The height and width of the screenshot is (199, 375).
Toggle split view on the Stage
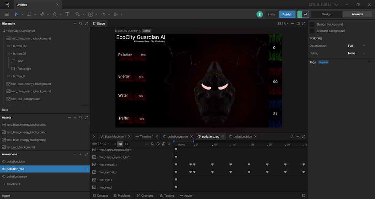pyautogui.click(x=298, y=24)
